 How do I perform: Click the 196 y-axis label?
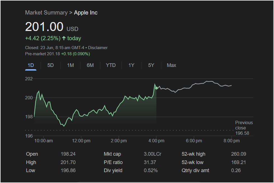pos(29,136)
